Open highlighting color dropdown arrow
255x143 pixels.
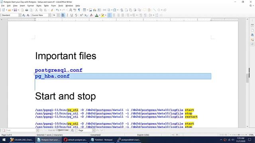click(105, 15)
